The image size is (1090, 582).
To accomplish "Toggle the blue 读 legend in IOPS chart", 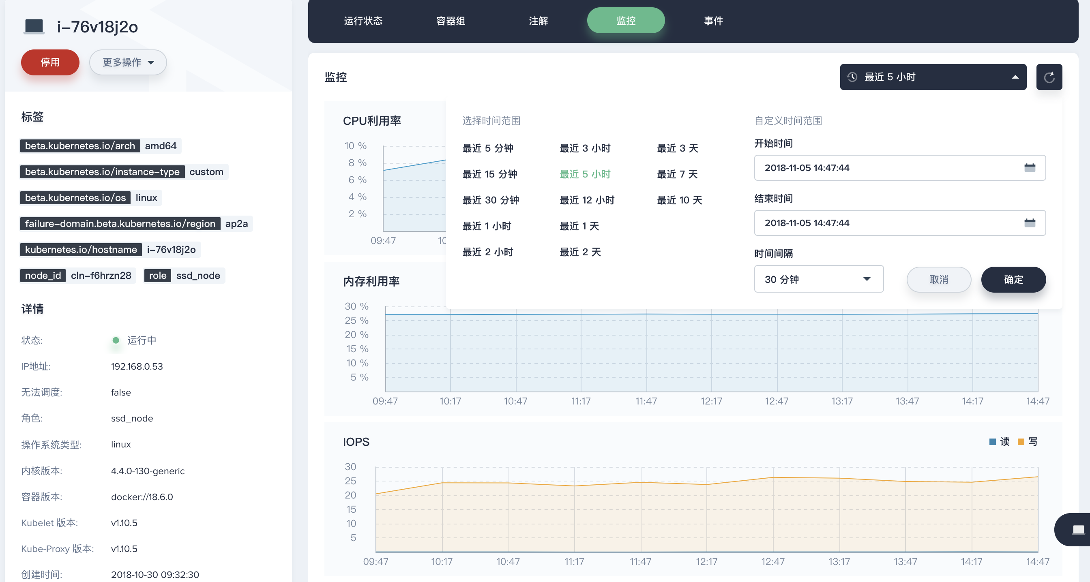I will tap(1000, 442).
